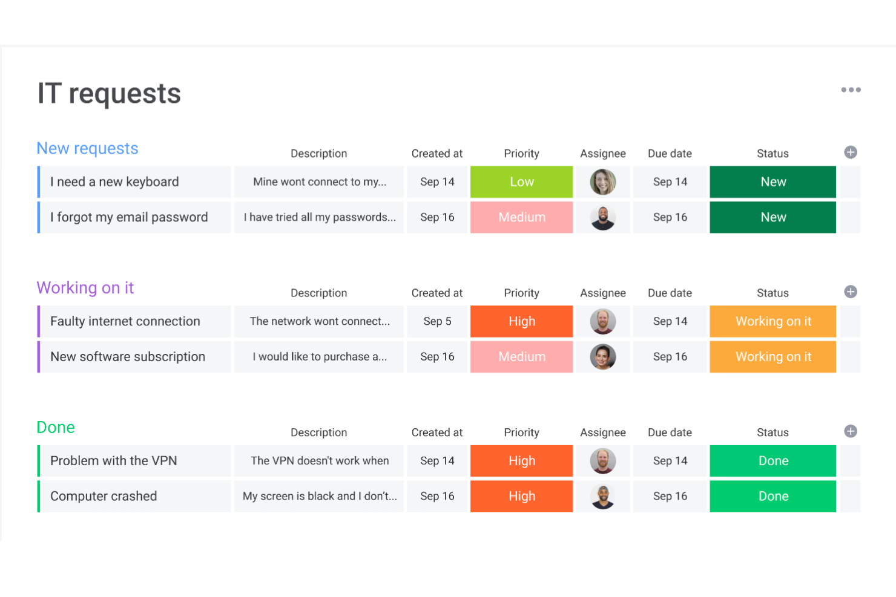Click the assignee avatar for 'I need a new keyboard'

(x=602, y=181)
